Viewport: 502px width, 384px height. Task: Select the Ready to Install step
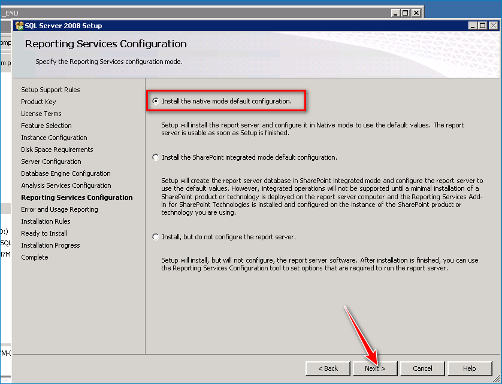click(44, 233)
